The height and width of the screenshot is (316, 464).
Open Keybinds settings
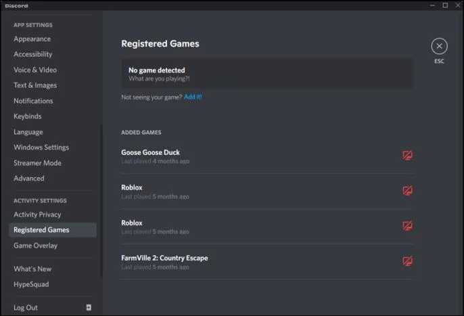pyautogui.click(x=28, y=116)
